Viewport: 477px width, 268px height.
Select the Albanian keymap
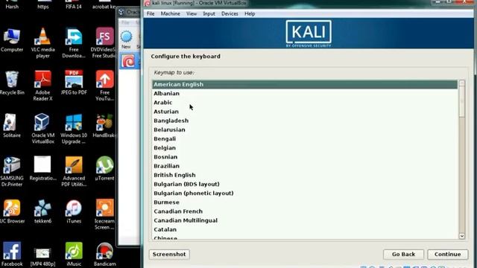click(x=305, y=93)
